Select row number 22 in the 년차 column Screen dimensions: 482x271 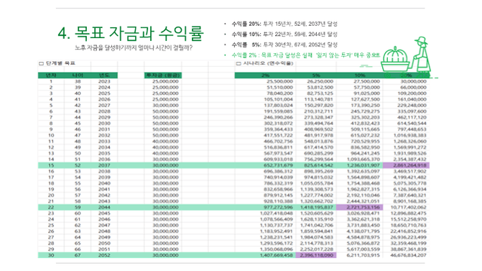pos(51,207)
